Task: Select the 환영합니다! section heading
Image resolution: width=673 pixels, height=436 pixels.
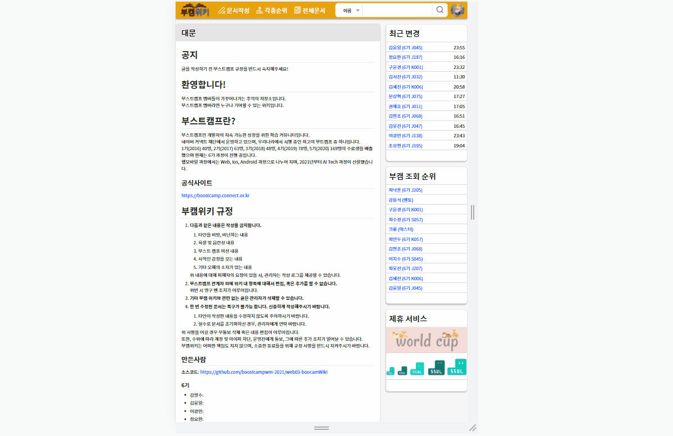Action: pyautogui.click(x=203, y=85)
